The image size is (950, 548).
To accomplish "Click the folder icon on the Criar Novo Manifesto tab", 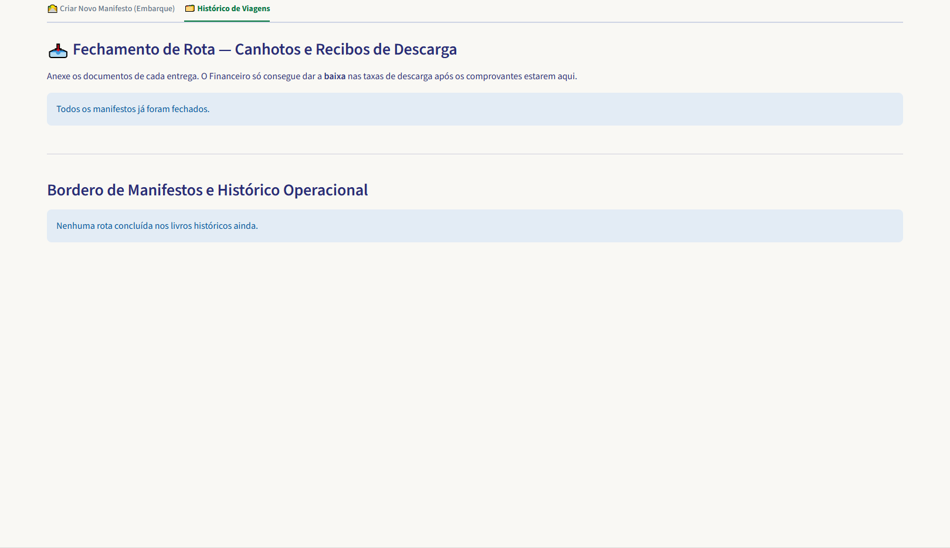I will [x=52, y=9].
